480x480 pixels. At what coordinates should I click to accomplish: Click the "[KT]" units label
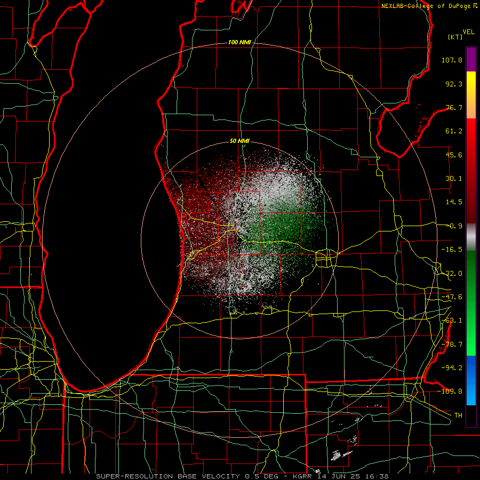[x=455, y=37]
